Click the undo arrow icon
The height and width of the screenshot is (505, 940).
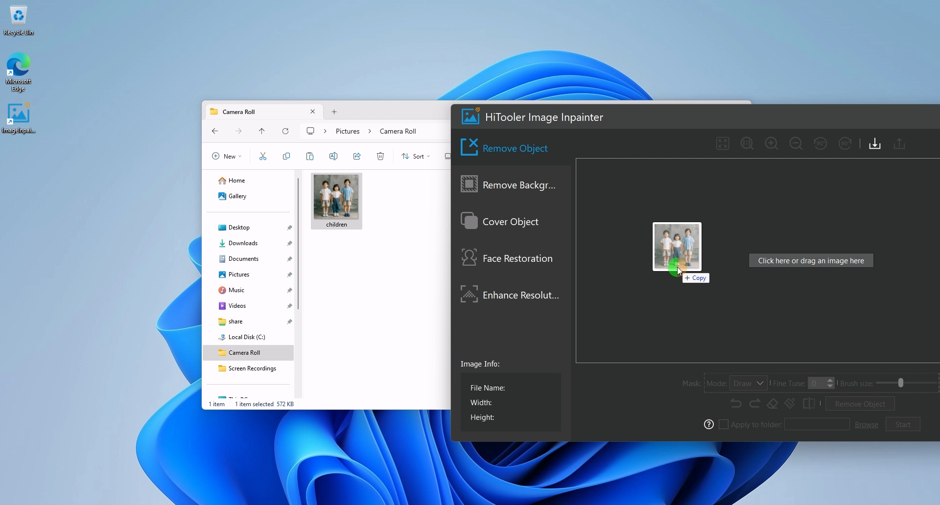(x=735, y=404)
